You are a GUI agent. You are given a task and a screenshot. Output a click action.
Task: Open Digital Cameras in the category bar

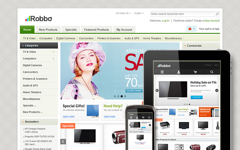[x=66, y=38]
